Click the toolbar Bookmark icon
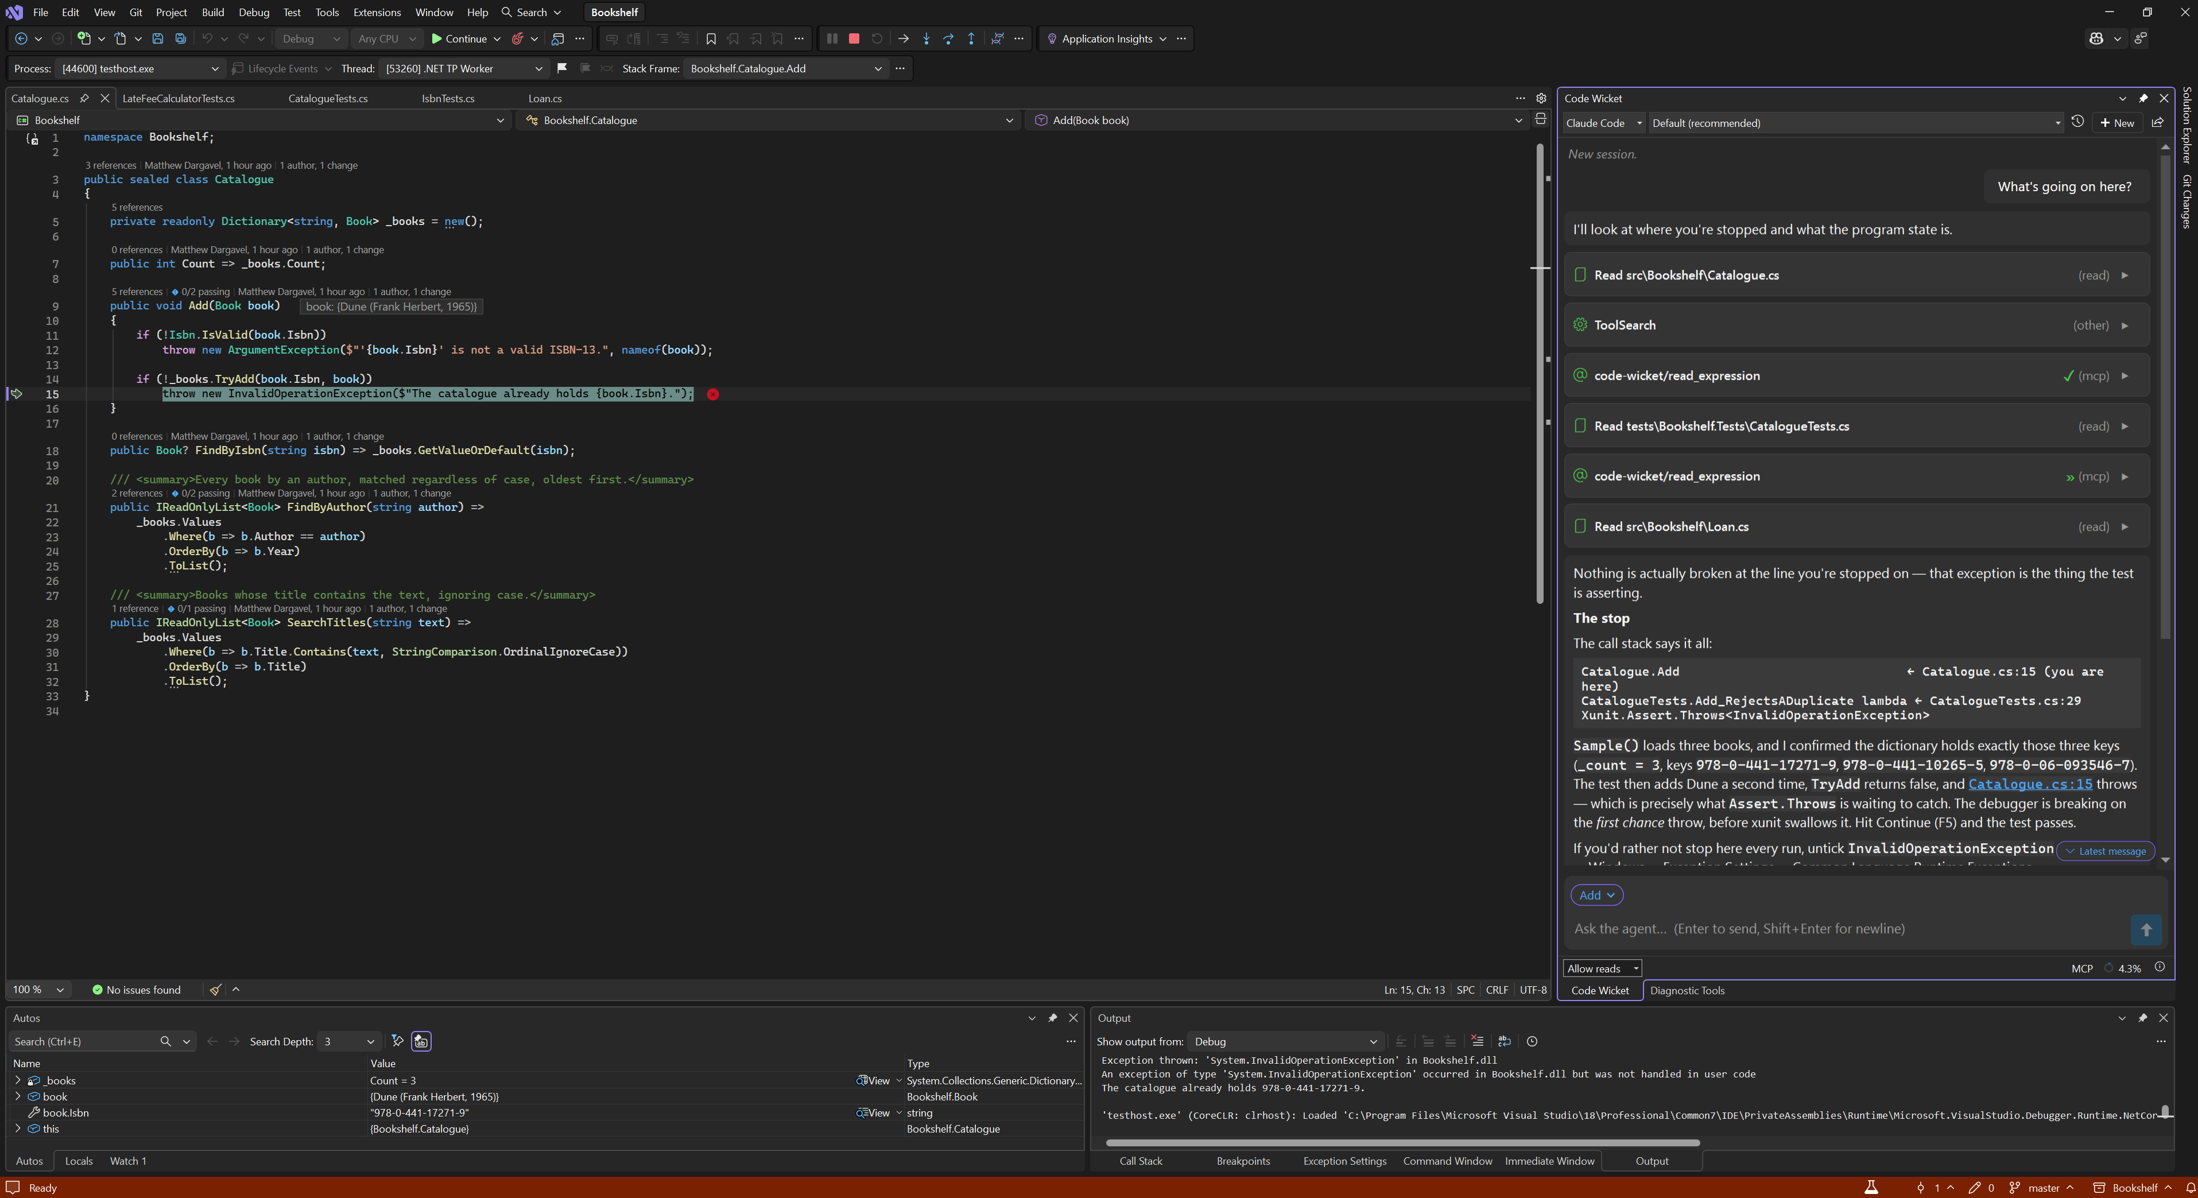This screenshot has width=2198, height=1198. click(x=711, y=38)
